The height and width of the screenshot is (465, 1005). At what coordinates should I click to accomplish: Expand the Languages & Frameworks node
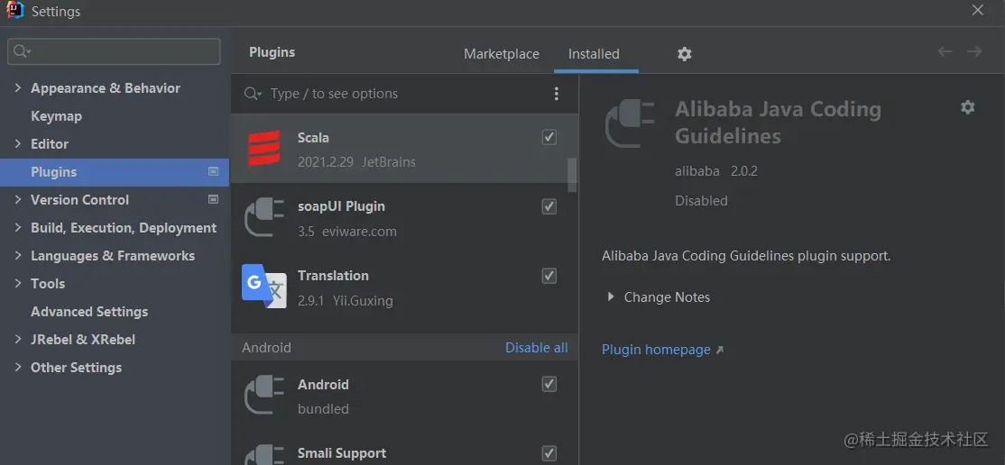pyautogui.click(x=18, y=256)
